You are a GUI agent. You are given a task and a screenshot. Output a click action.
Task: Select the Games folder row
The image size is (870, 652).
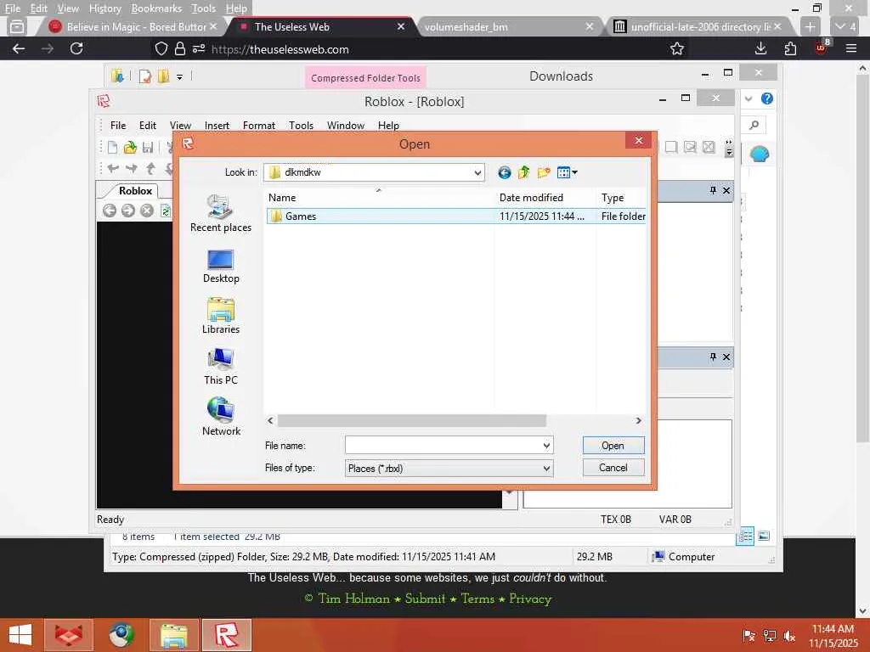coord(456,216)
